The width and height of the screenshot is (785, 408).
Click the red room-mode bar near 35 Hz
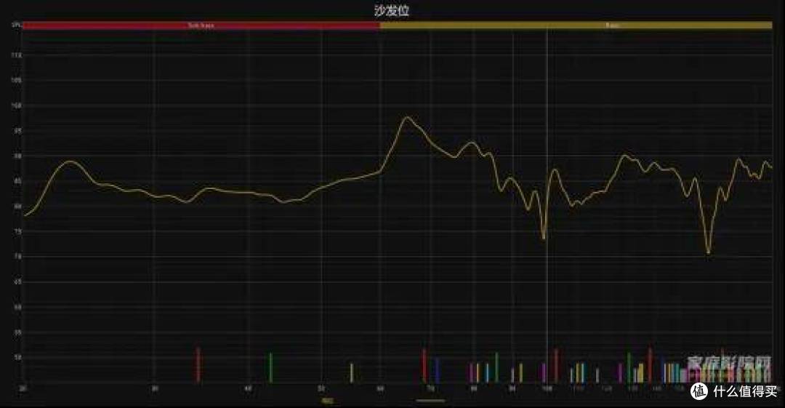[198, 365]
